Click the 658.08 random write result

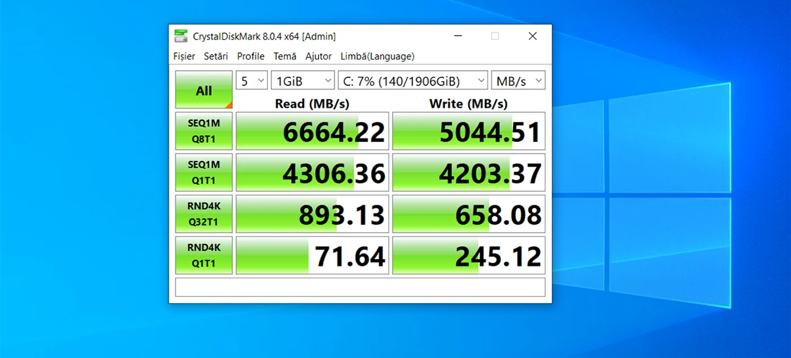469,213
